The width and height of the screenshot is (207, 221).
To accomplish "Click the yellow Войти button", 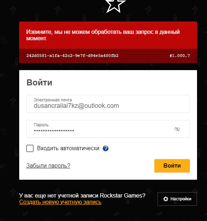I will click(172, 166).
